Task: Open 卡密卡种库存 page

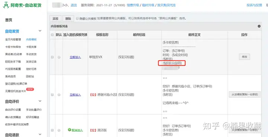Action: coord(13,47)
